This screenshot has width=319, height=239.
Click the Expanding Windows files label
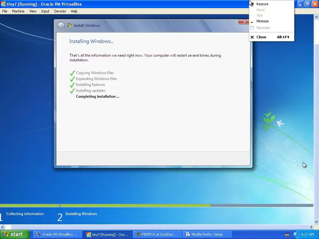tap(96, 79)
